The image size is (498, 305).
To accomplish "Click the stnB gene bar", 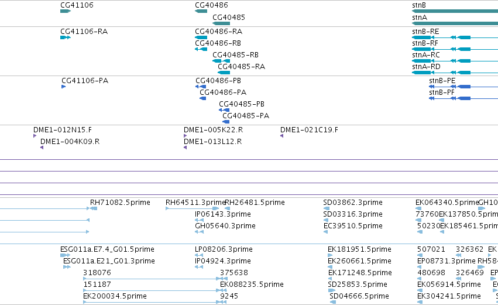I will click(x=455, y=11).
